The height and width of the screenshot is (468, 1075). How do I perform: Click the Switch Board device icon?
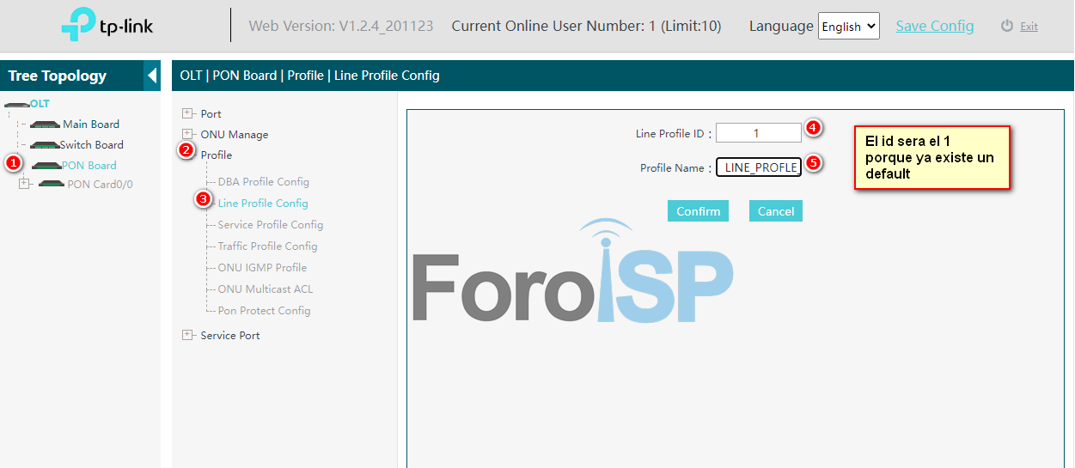(x=44, y=145)
